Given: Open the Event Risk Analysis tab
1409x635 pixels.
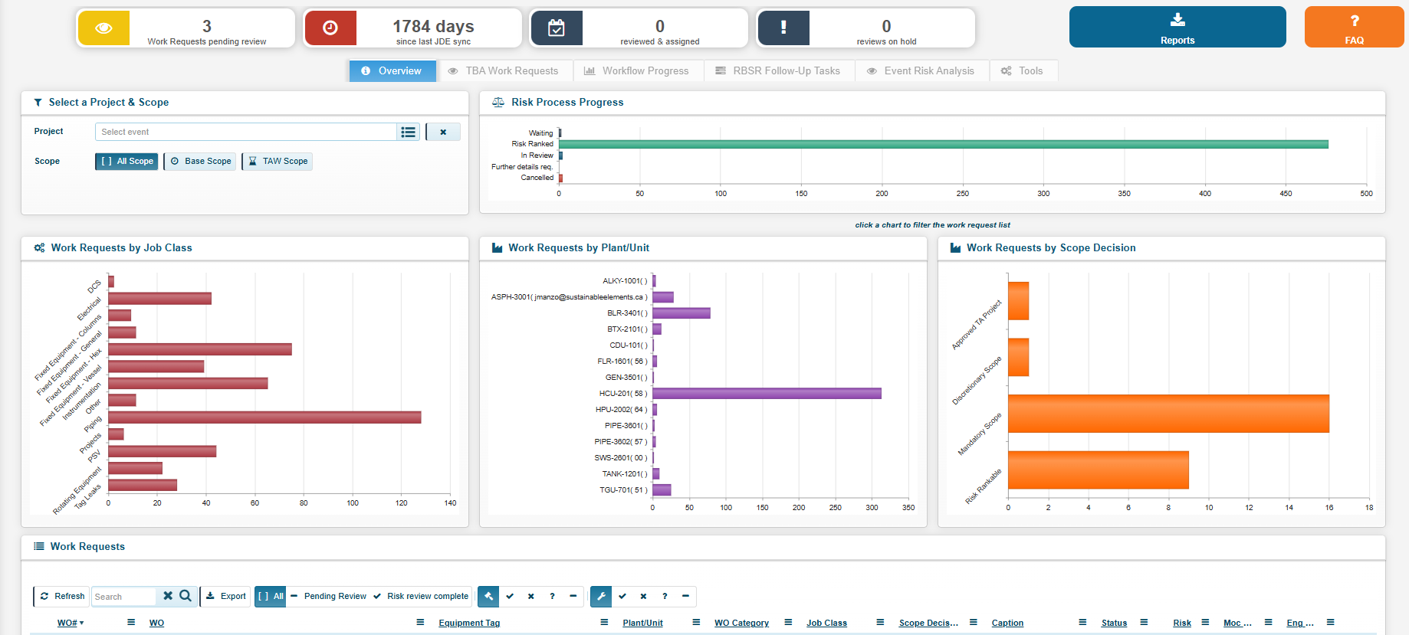Looking at the screenshot, I should coord(921,71).
